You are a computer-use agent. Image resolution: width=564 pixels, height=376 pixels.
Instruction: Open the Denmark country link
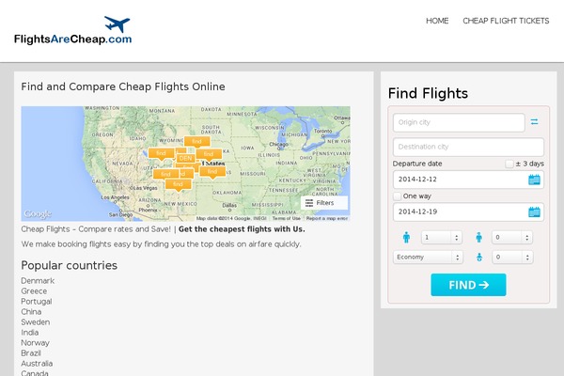pos(38,281)
